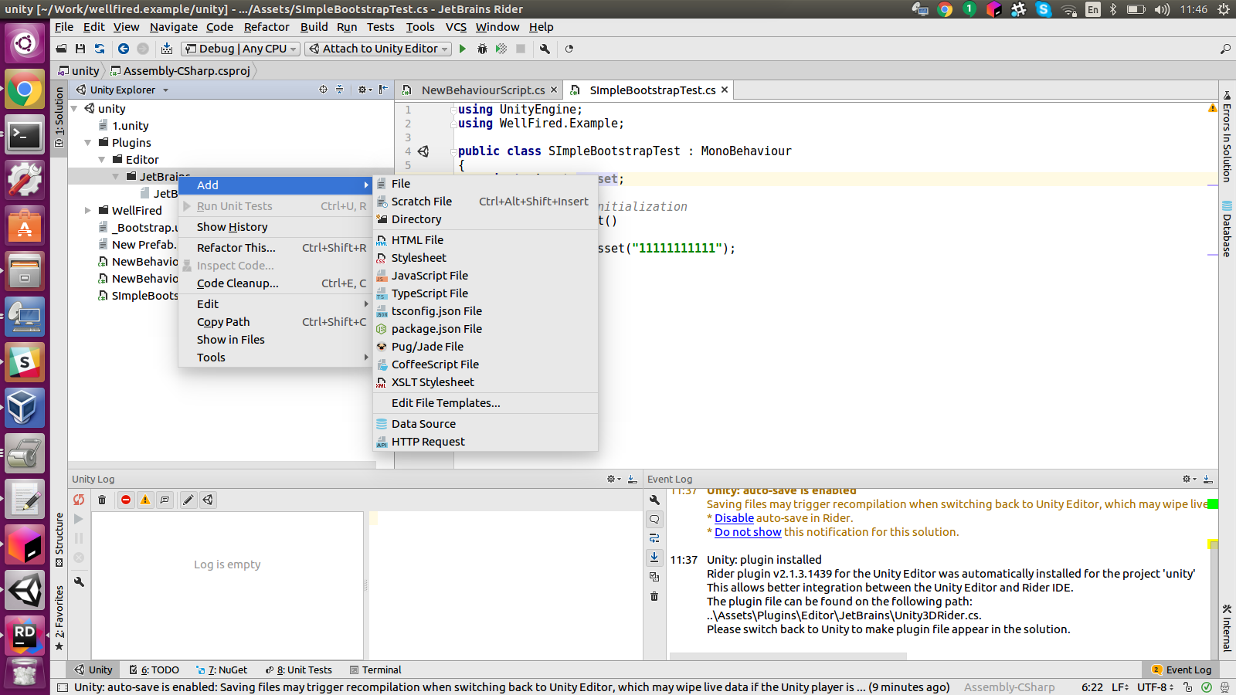
Task: Click the Reload refresh icon right of the toolbar wrench
Action: pyautogui.click(x=569, y=49)
